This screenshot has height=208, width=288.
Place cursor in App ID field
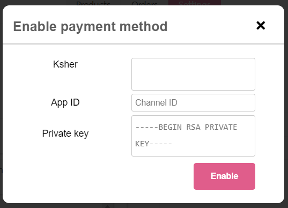tap(193, 102)
